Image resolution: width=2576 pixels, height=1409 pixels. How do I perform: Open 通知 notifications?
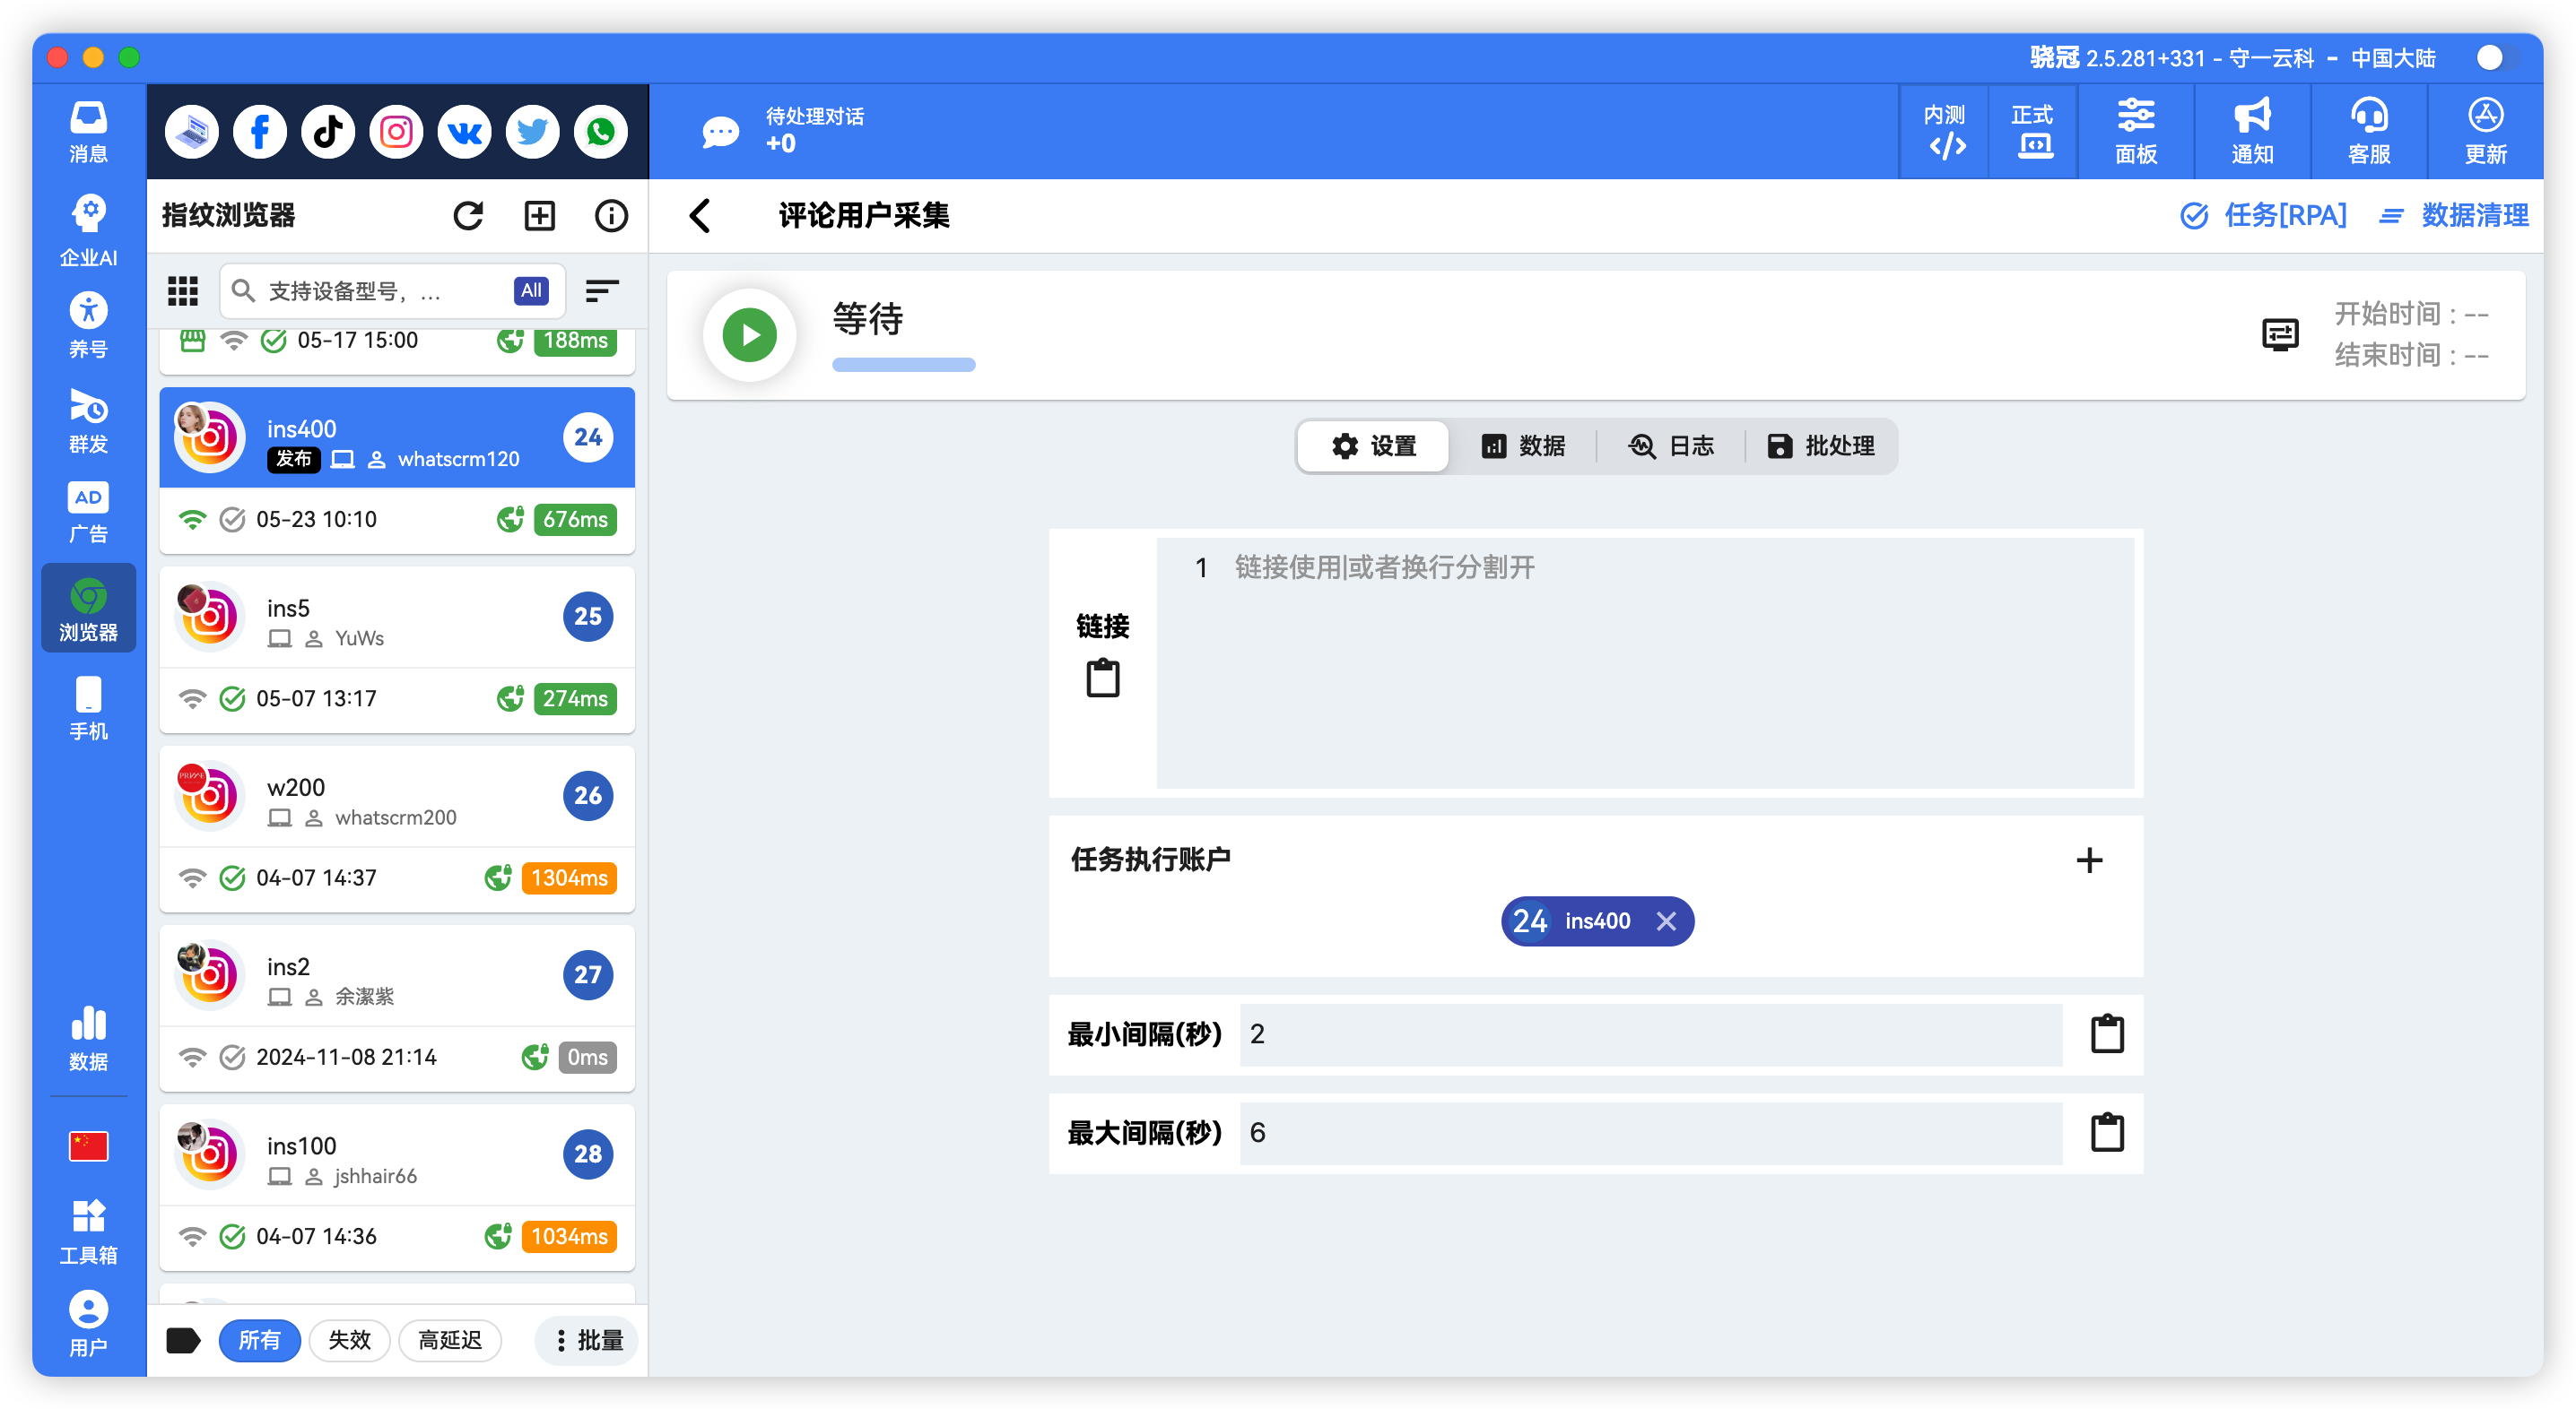click(2253, 132)
